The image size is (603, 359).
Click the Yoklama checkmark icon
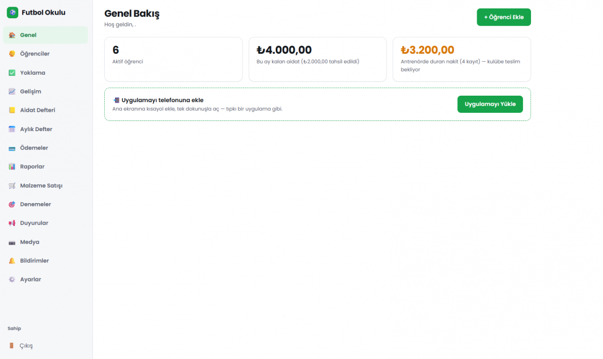(x=12, y=73)
